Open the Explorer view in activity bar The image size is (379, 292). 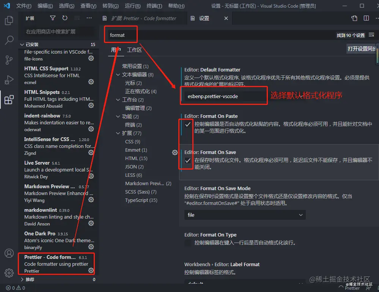(9, 21)
